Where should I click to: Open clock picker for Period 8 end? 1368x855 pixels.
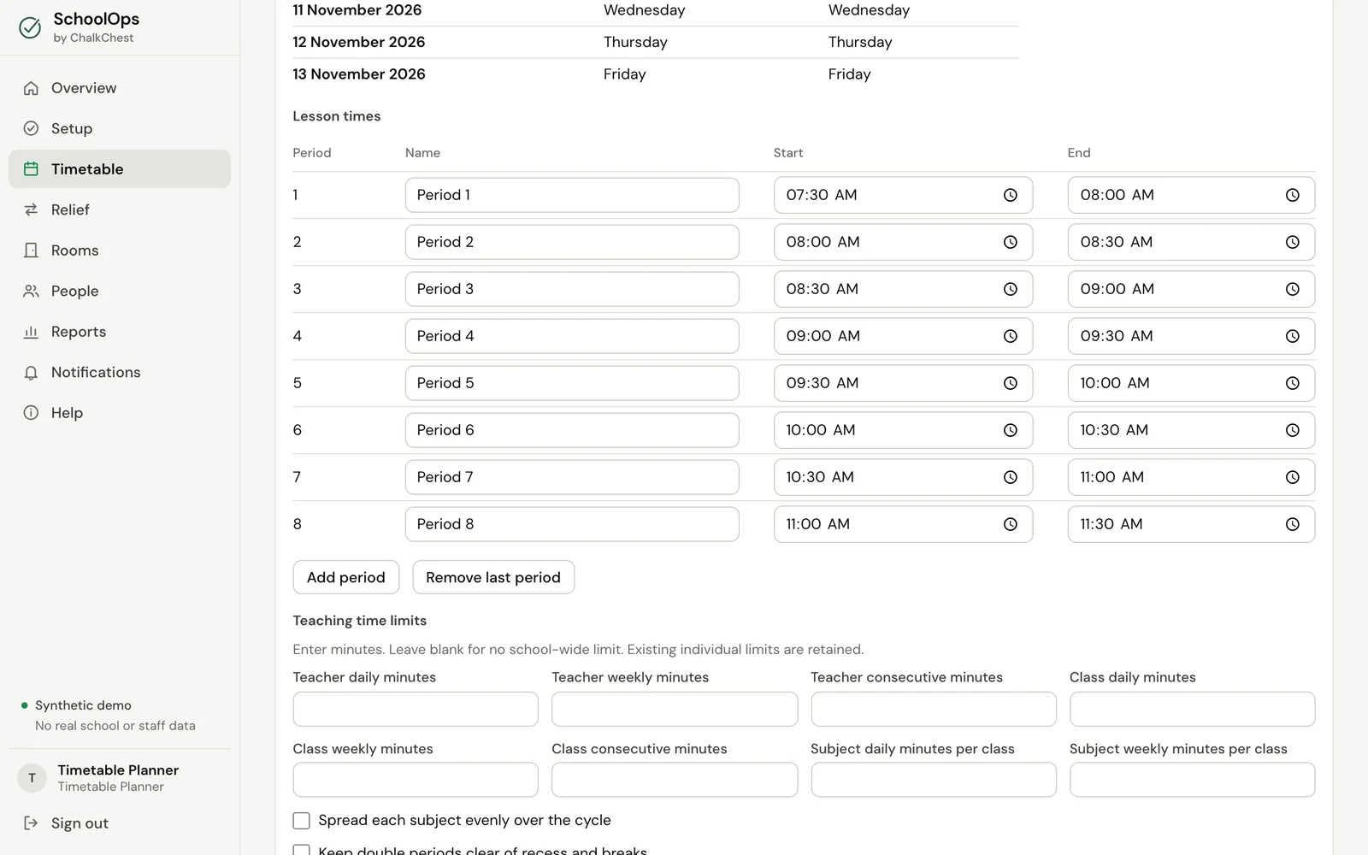point(1292,524)
